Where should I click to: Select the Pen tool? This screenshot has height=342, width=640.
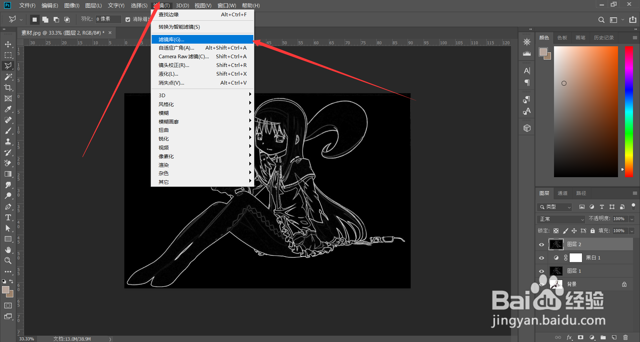point(8,206)
